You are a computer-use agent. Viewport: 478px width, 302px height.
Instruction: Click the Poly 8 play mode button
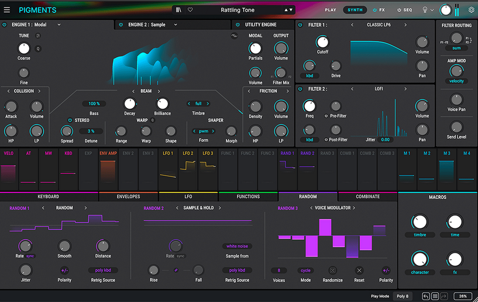403,296
